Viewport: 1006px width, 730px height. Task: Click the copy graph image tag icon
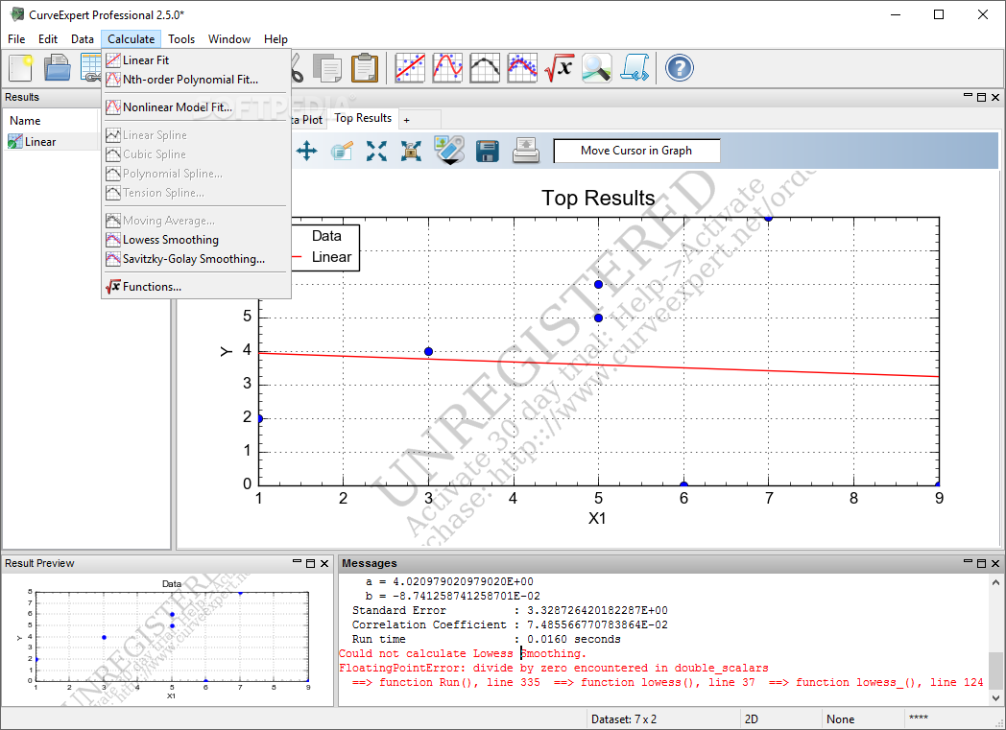[449, 150]
